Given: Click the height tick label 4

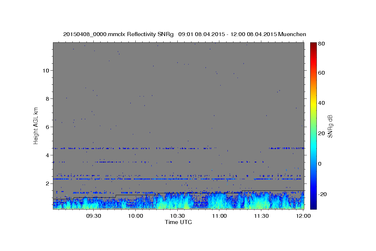Looking at the screenshot, I should pos(47,155).
